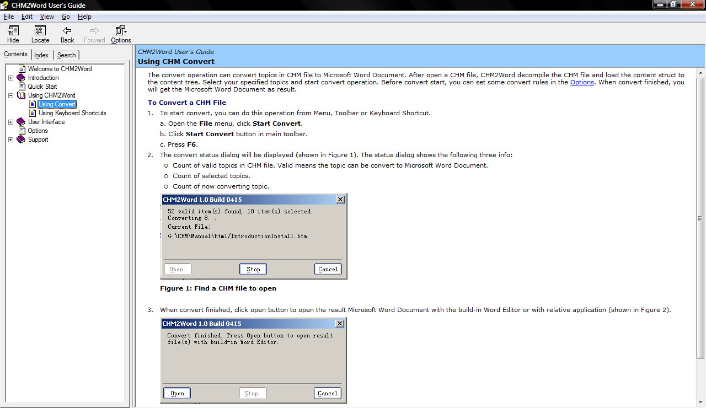Click the content pane vertical scrollbar thumb

700,218
